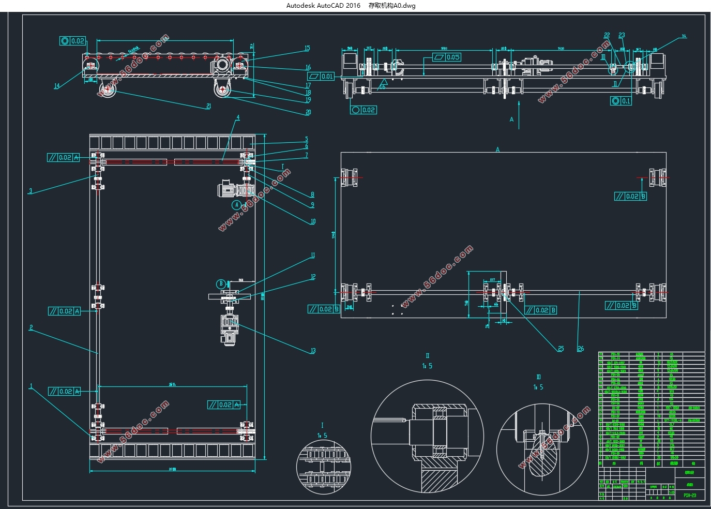Screen dimensions: 711x509
Task: Click the 1:10 scale value in title block
Action: click(671, 492)
